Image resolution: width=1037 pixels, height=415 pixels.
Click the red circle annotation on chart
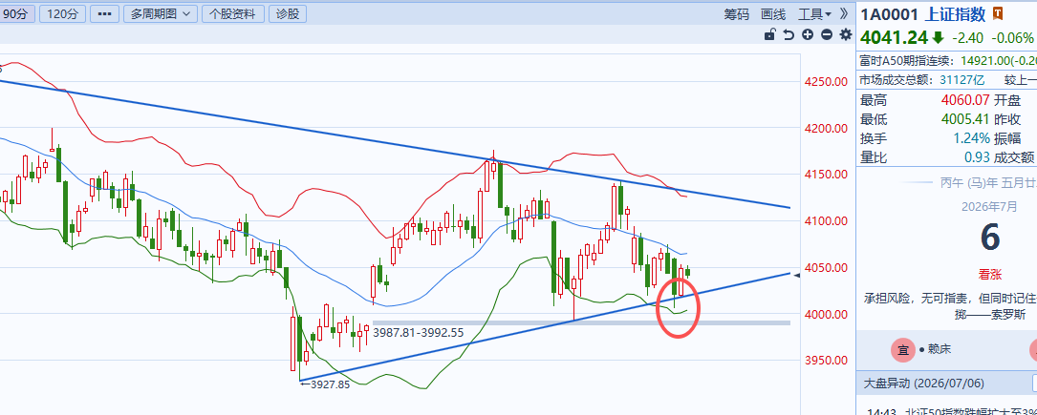678,308
